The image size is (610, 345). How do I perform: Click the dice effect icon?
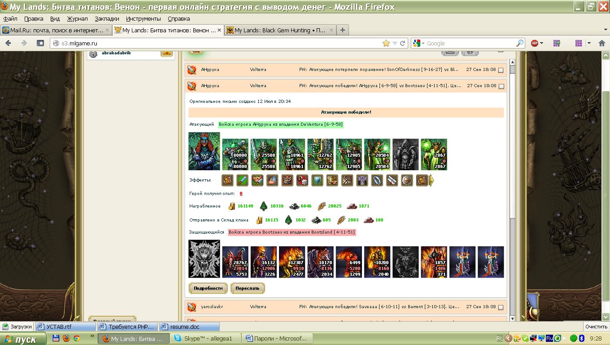pyautogui.click(x=302, y=181)
